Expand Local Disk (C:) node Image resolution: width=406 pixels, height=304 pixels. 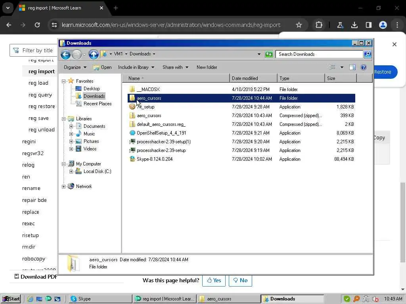tap(71, 171)
